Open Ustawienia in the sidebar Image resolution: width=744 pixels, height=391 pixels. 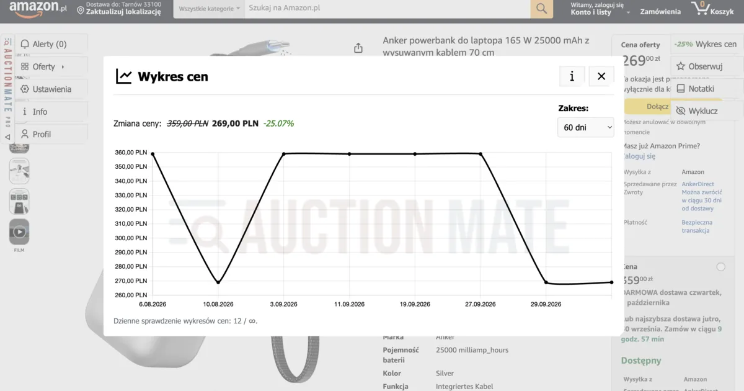(51, 89)
